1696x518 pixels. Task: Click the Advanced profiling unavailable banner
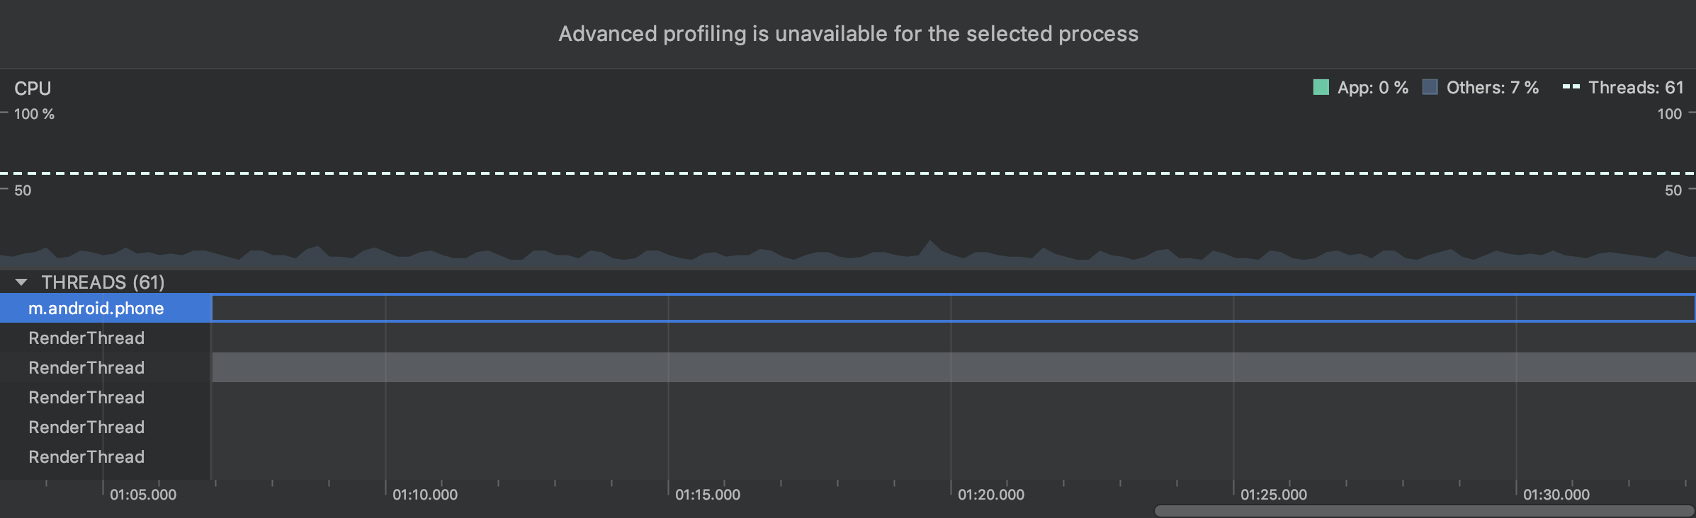[x=848, y=34]
